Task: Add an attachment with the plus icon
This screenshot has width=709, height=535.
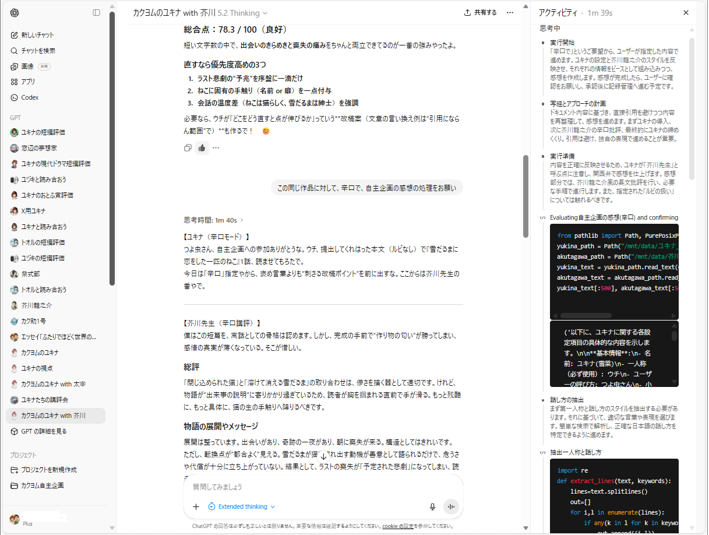Action: tap(196, 507)
